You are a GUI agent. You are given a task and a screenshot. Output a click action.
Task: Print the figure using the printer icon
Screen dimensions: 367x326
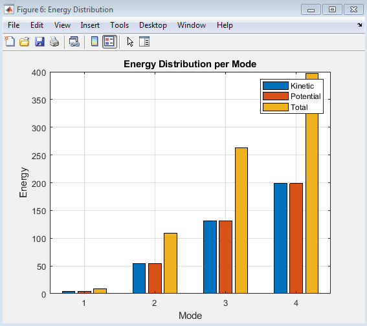point(54,42)
